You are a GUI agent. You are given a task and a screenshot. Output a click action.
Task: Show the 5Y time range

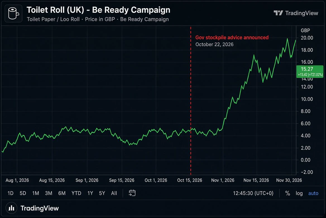102,193
